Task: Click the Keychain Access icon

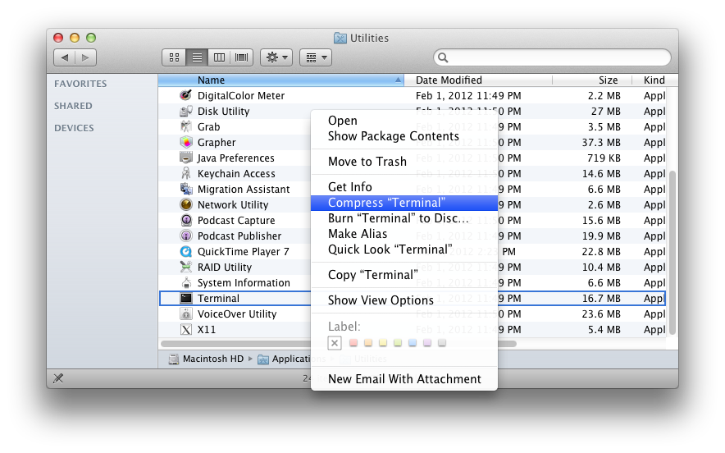Action: click(186, 173)
